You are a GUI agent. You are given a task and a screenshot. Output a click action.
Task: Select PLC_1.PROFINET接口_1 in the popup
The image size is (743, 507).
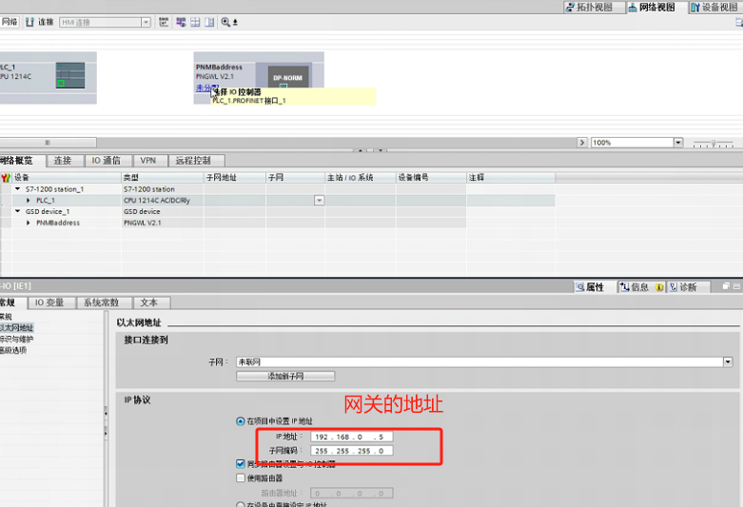[249, 101]
